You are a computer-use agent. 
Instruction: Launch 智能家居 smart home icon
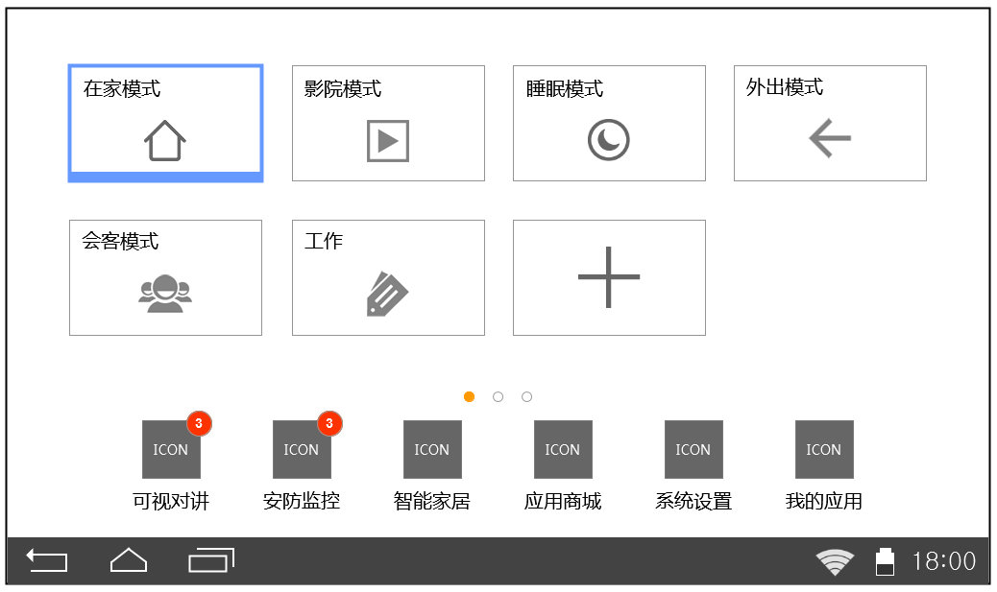(x=432, y=449)
